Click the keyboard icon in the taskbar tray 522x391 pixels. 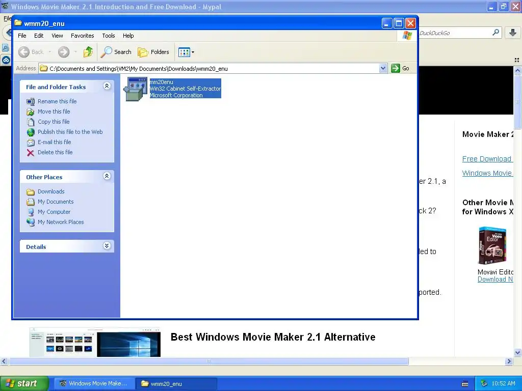[x=465, y=384]
